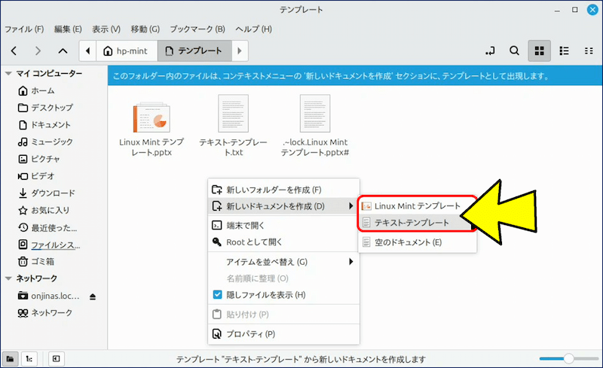603x368 pixels.
Task: Open the ファイル (F) menu
Action: pos(24,29)
